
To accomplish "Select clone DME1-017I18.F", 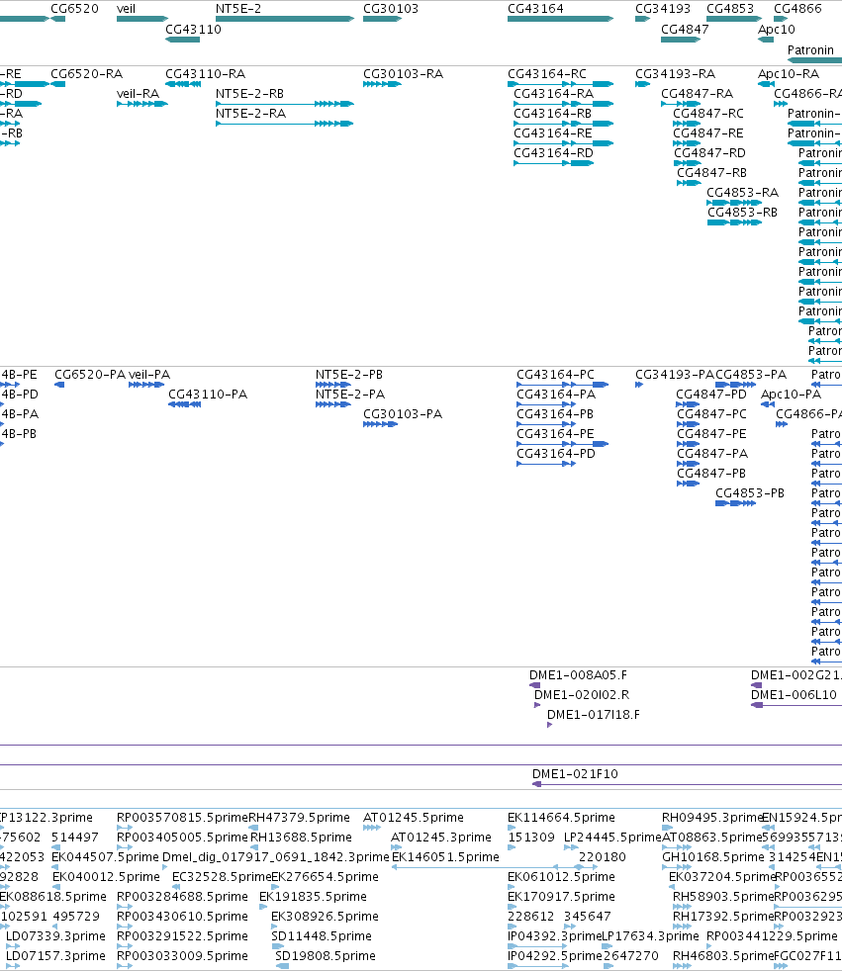I will click(594, 715).
